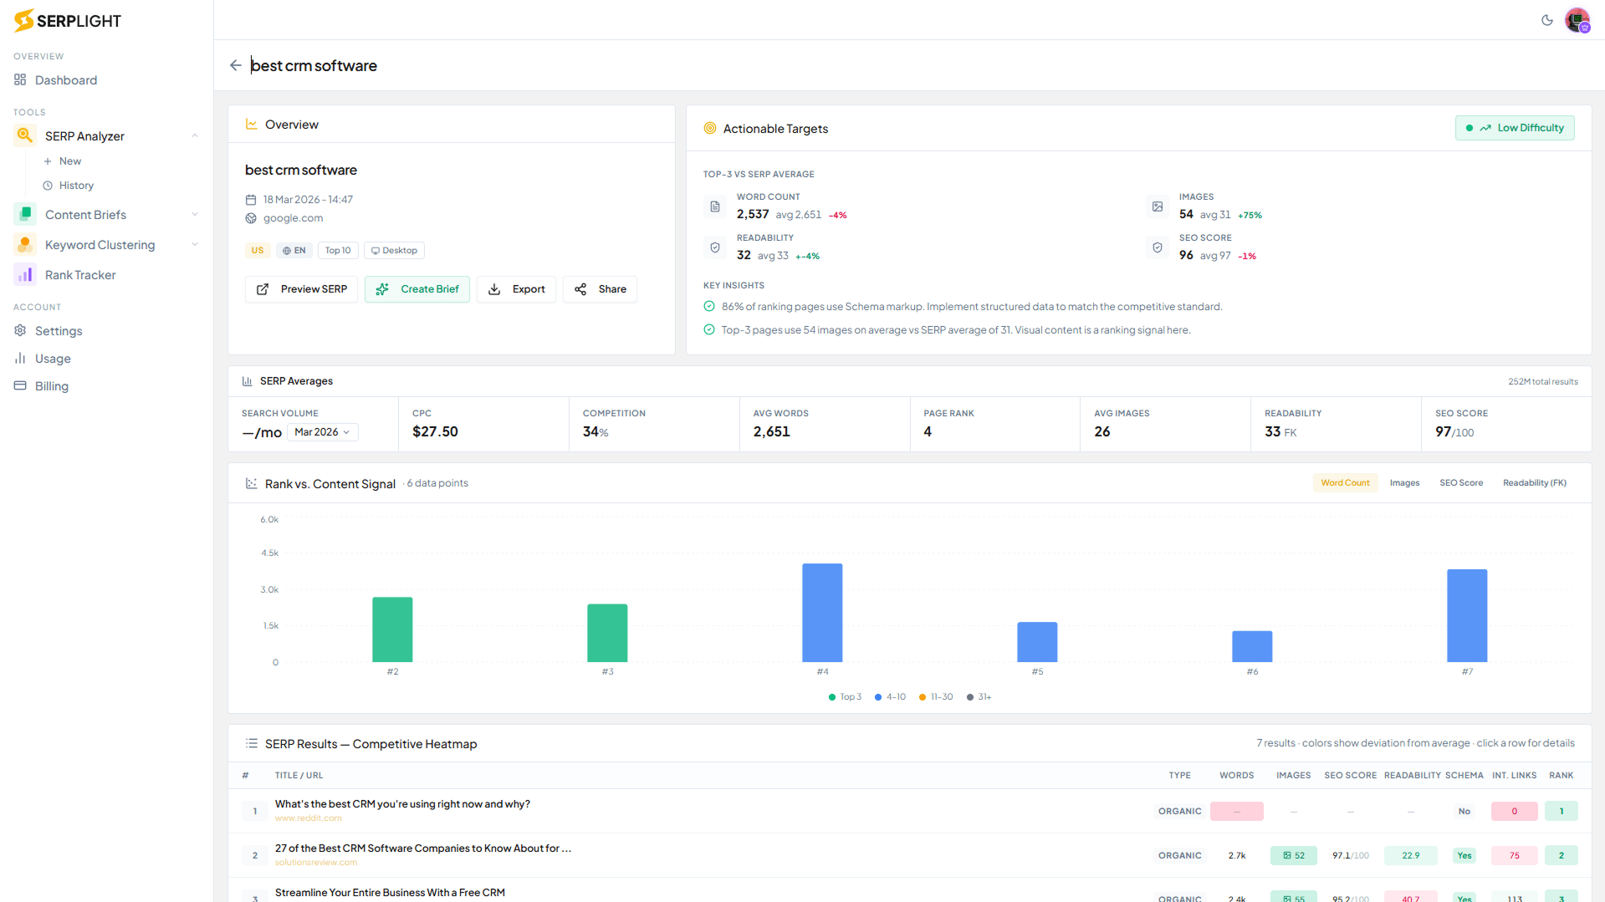Expand the Content Briefs section
1605x902 pixels.
click(x=195, y=214)
